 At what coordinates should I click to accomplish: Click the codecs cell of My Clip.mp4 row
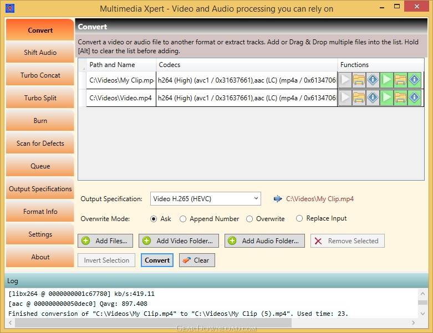247,80
